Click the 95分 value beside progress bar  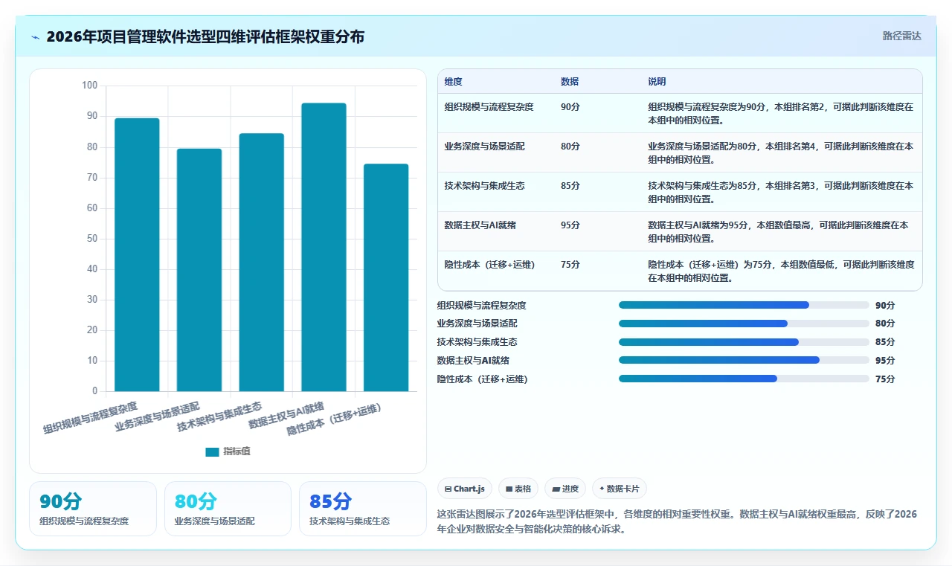[x=885, y=360]
